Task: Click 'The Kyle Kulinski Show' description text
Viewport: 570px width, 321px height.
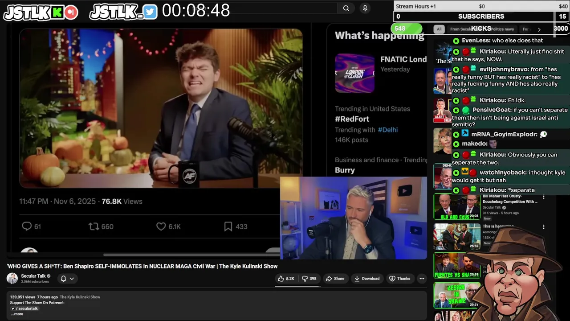Action: (x=80, y=297)
